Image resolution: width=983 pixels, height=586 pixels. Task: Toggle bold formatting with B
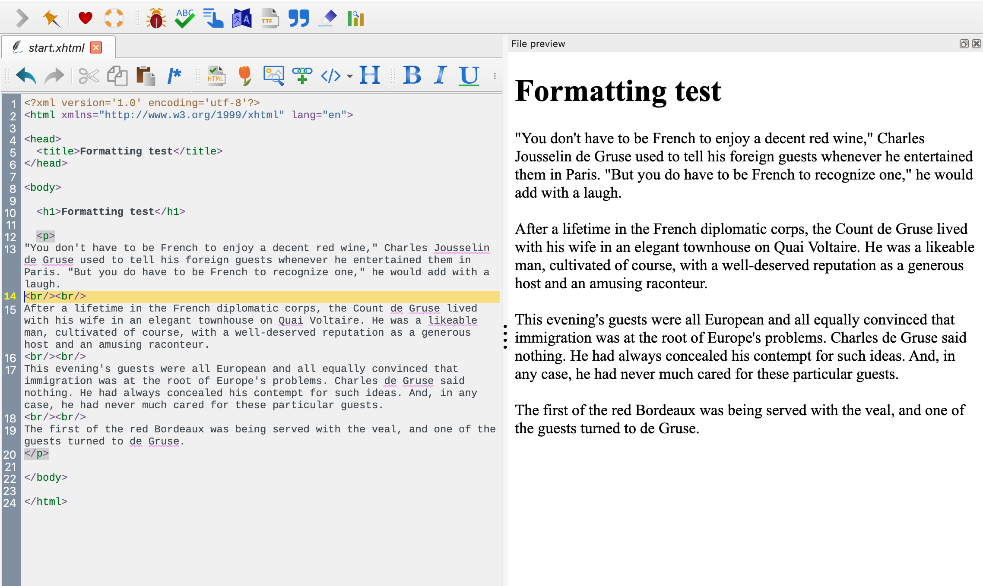(x=412, y=76)
